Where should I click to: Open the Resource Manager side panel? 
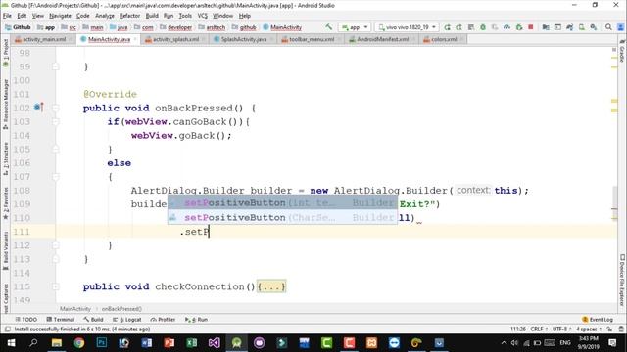pyautogui.click(x=6, y=104)
